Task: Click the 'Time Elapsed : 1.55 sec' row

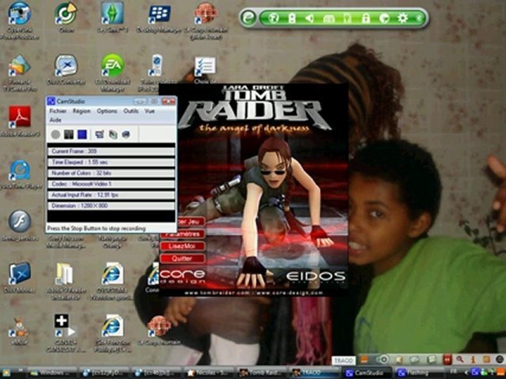Action: [111, 162]
